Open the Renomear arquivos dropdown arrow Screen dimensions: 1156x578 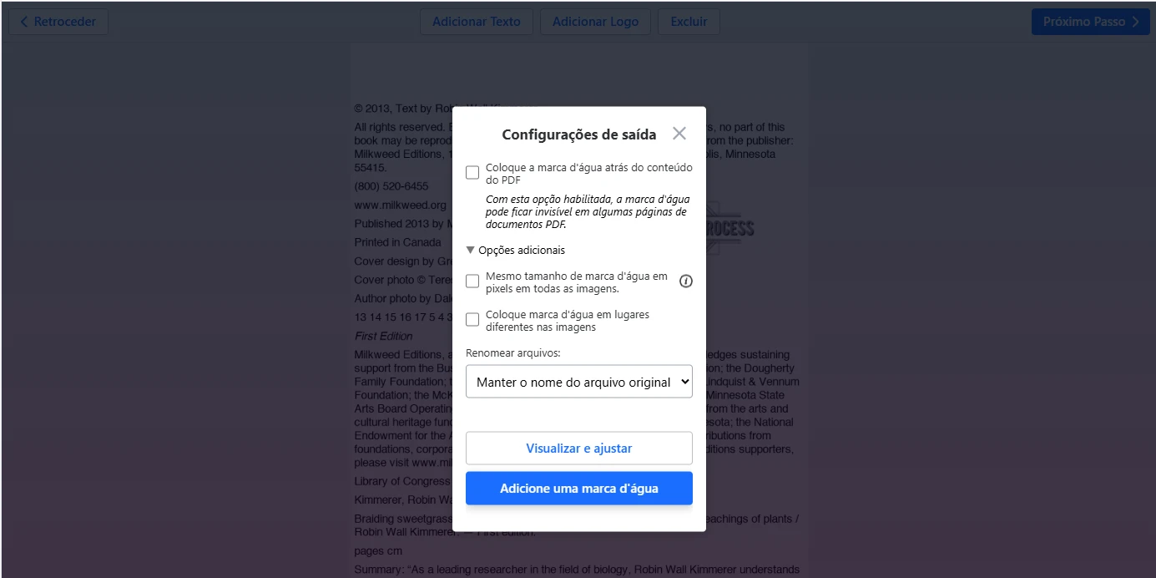[683, 381]
